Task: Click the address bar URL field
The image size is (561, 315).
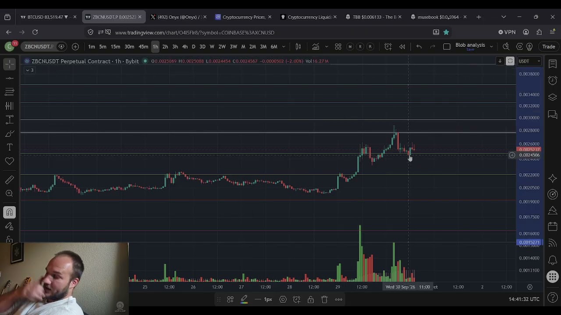Action: click(263, 32)
